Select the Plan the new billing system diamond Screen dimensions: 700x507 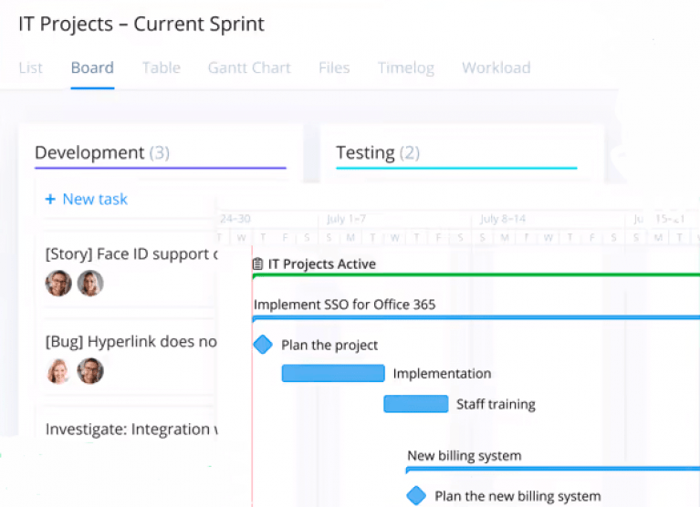pyautogui.click(x=416, y=496)
